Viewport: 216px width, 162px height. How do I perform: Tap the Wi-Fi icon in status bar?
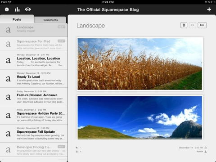[9, 2]
